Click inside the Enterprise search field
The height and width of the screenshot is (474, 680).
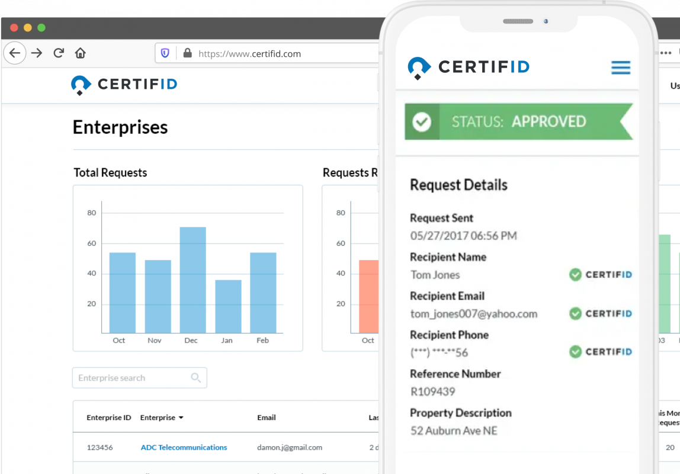pos(140,378)
